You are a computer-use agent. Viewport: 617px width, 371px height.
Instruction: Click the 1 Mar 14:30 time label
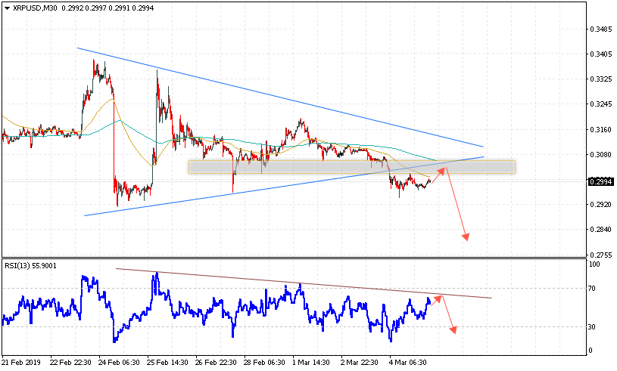(x=310, y=362)
